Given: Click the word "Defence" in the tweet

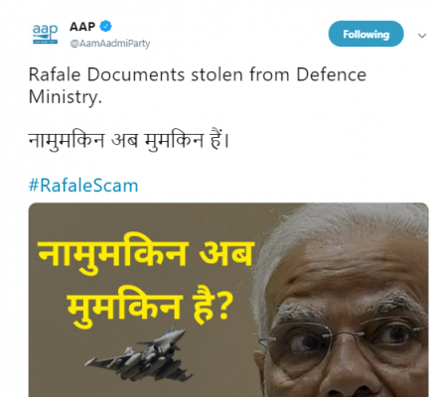Looking at the screenshot, I should [332, 74].
